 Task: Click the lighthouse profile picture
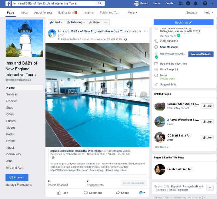[x=24, y=38]
